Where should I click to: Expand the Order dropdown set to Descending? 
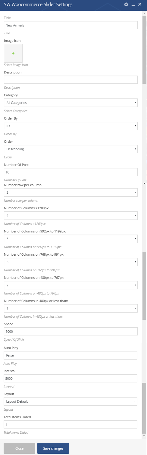pyautogui.click(x=71, y=149)
